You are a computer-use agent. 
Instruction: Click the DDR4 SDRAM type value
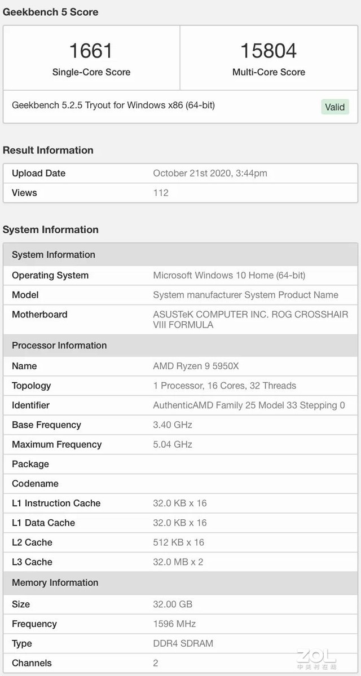pos(183,643)
